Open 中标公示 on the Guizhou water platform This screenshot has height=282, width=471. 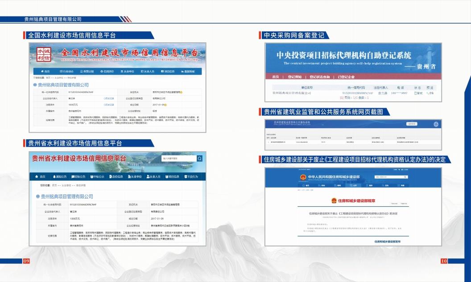click(97, 177)
